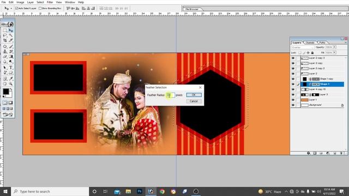This screenshot has width=349, height=196.
Task: Select the Layer 4 copy 10 layer
Action: point(322,89)
